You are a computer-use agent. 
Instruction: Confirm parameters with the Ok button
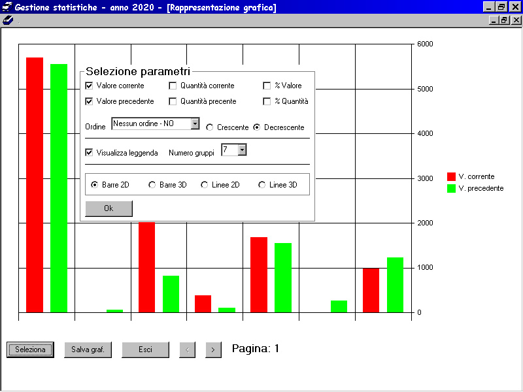(109, 208)
